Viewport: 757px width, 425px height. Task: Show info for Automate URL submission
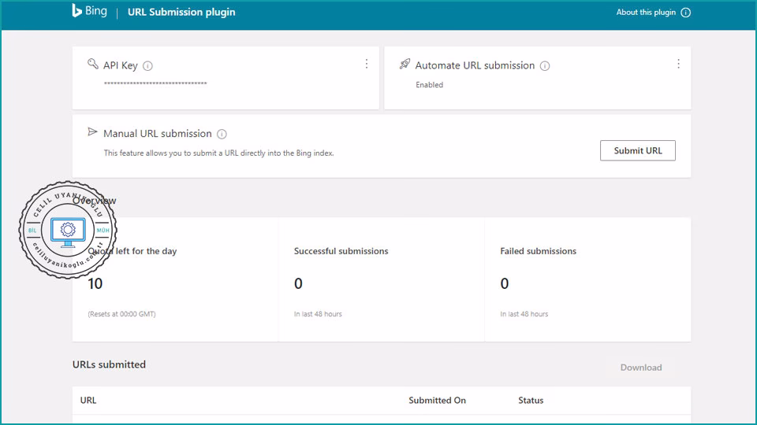click(x=545, y=66)
